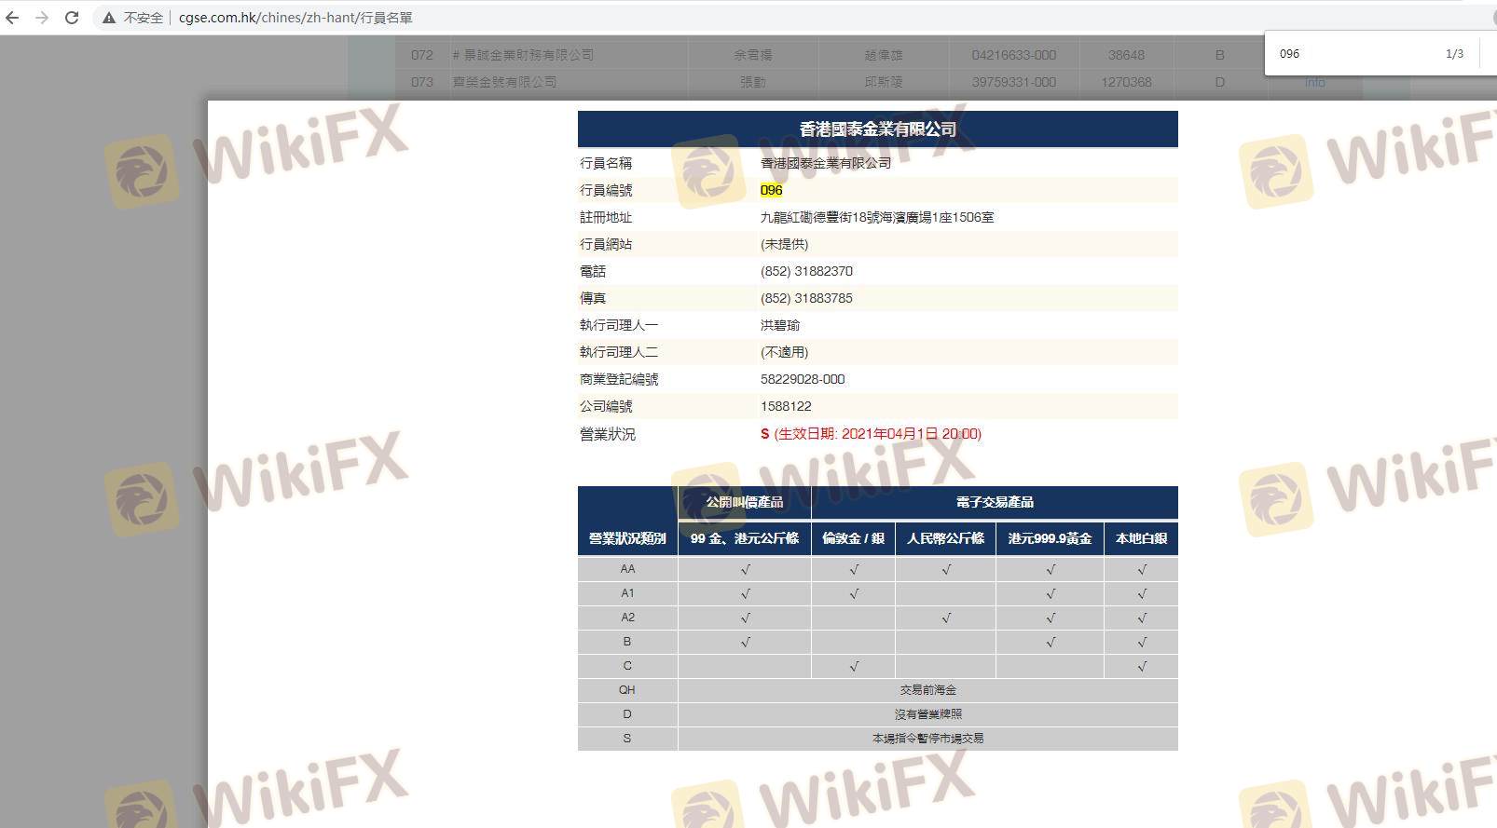Open the info link in row 073
This screenshot has width=1497, height=828.
pyautogui.click(x=1314, y=82)
